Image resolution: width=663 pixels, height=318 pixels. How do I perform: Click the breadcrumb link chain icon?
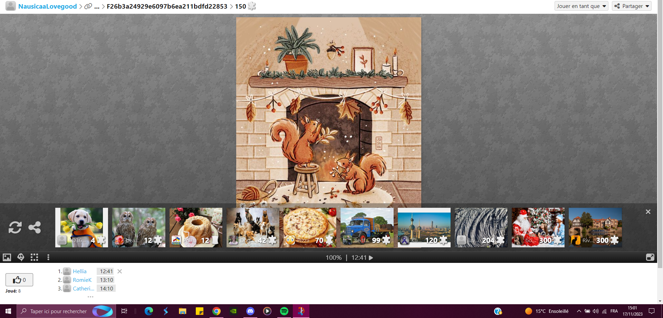point(88,7)
